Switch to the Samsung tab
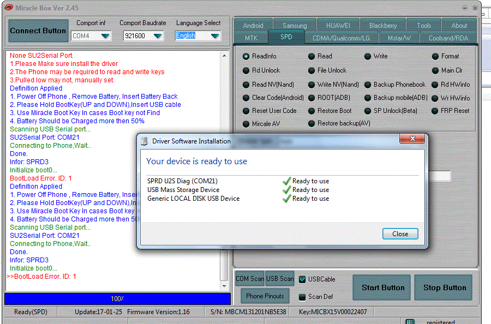 tap(295, 26)
